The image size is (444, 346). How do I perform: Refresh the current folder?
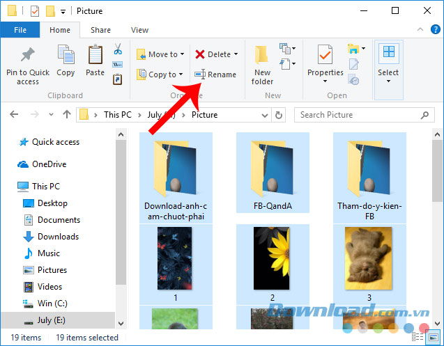coord(279,115)
